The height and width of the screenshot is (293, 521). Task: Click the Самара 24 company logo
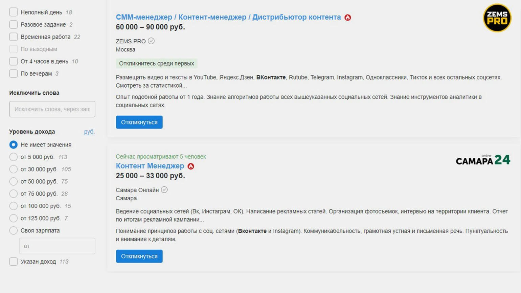[x=483, y=160]
